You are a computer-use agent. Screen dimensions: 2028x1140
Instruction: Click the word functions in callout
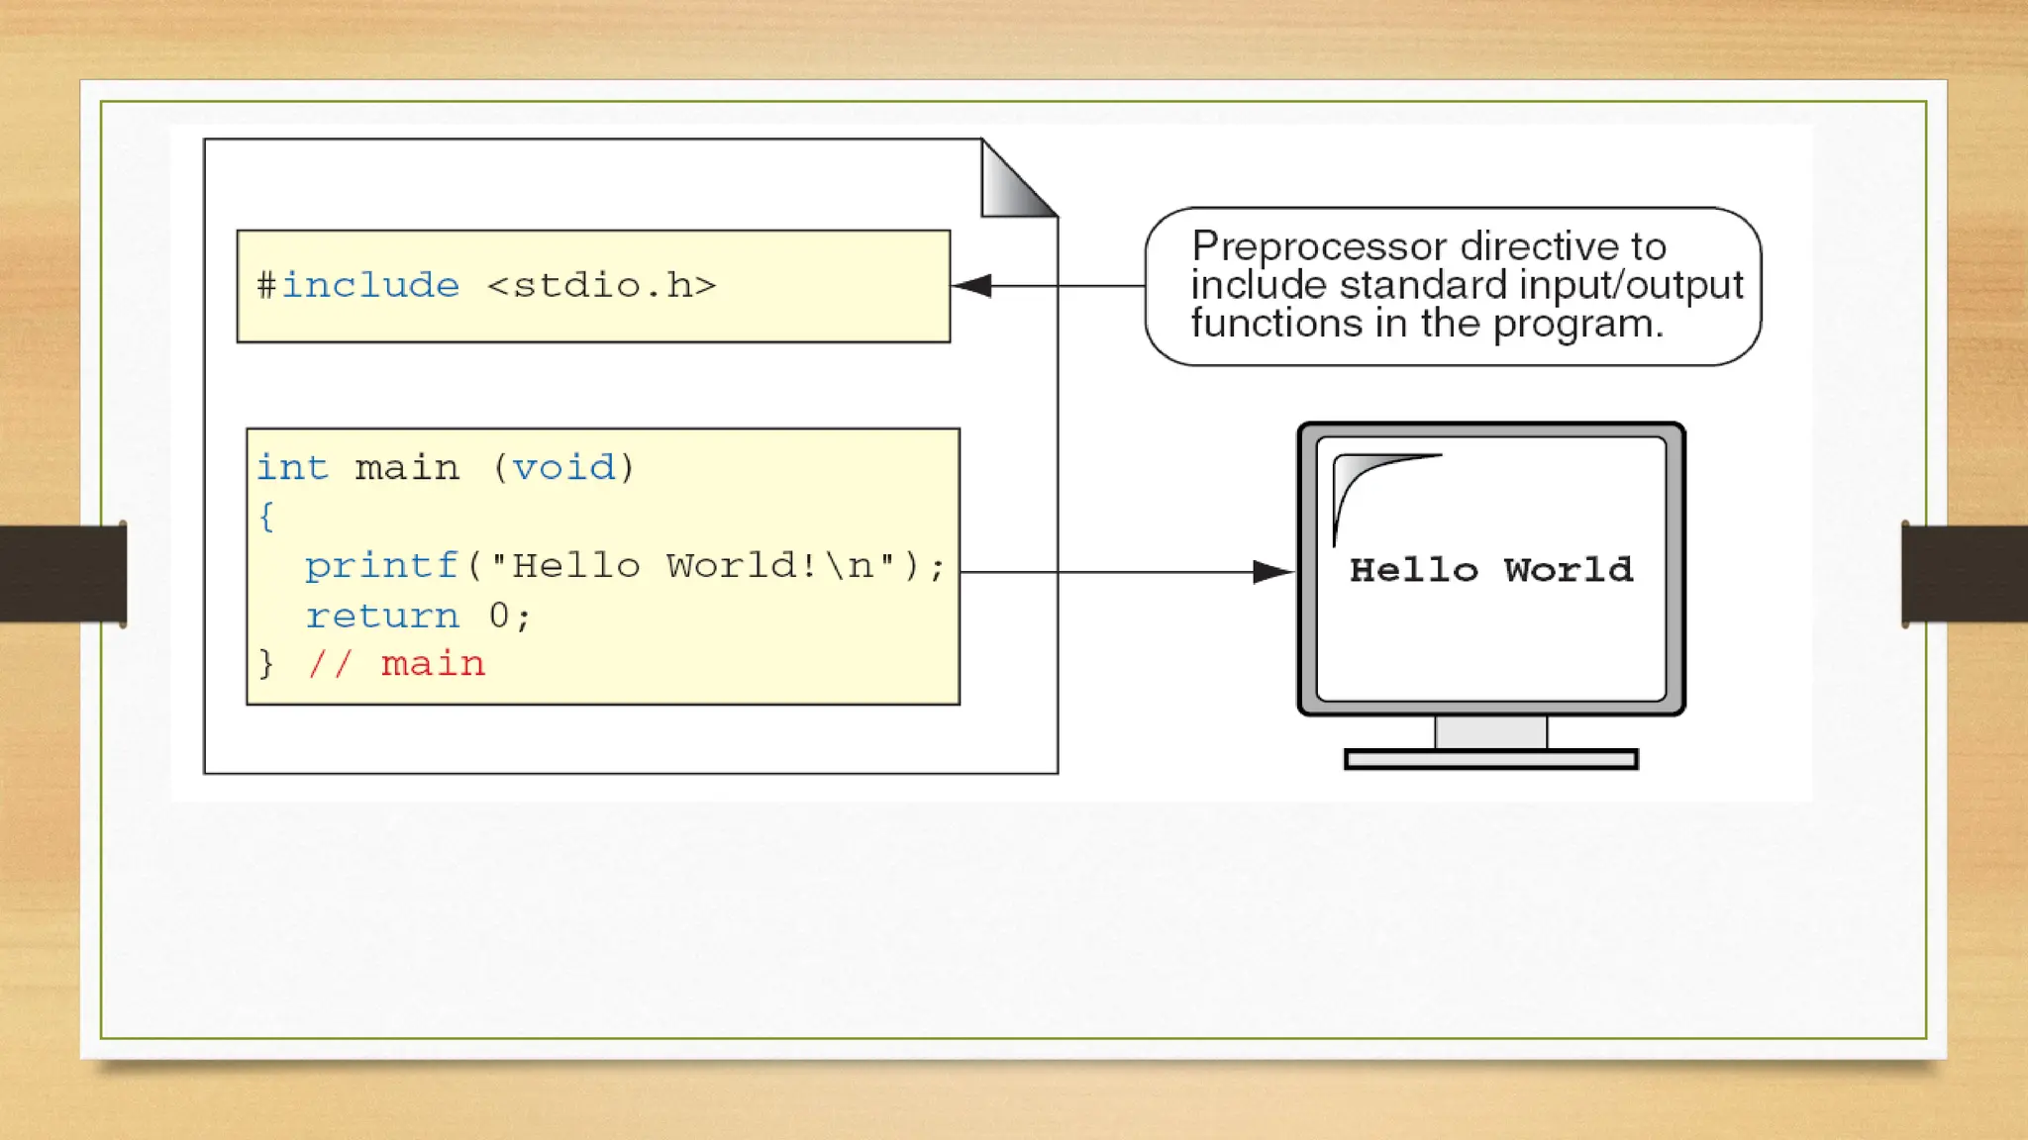click(x=1276, y=324)
